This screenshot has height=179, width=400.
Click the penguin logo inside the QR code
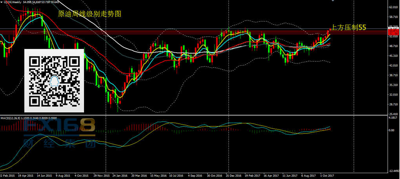point(54,81)
